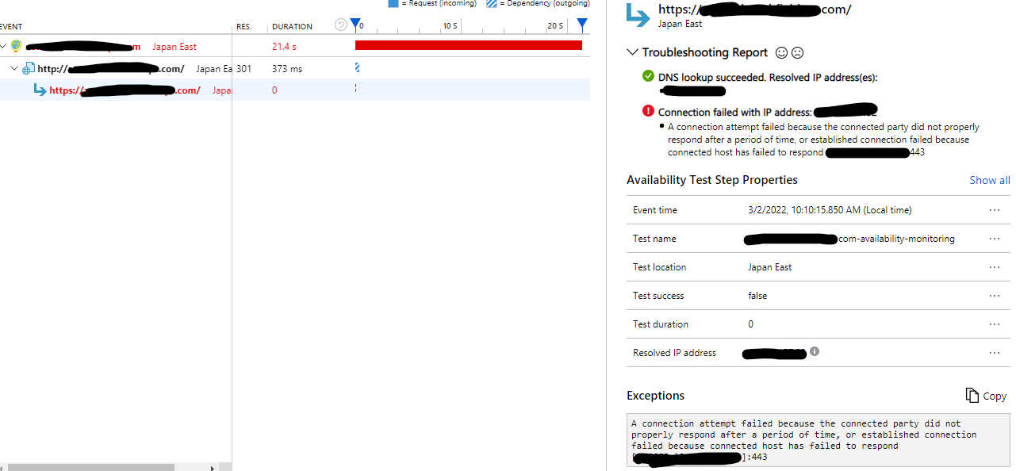Image resolution: width=1016 pixels, height=471 pixels.
Task: Collapse the http:// request row chevron
Action: 14,68
